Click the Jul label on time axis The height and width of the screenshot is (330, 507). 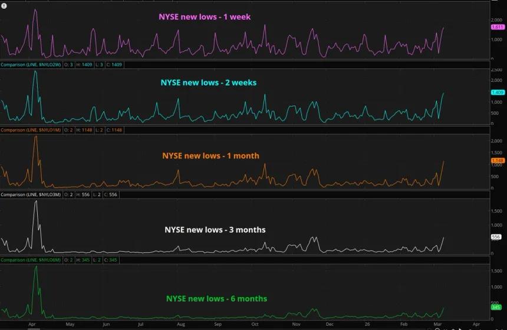point(140,324)
